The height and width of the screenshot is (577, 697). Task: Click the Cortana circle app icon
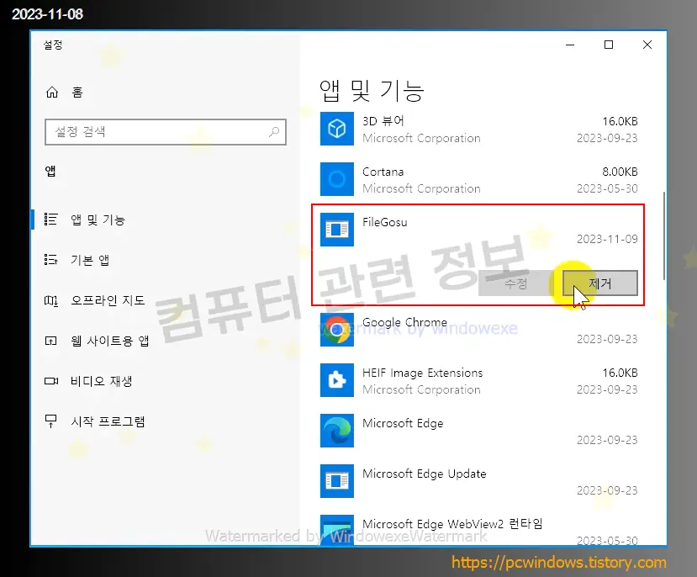point(337,179)
